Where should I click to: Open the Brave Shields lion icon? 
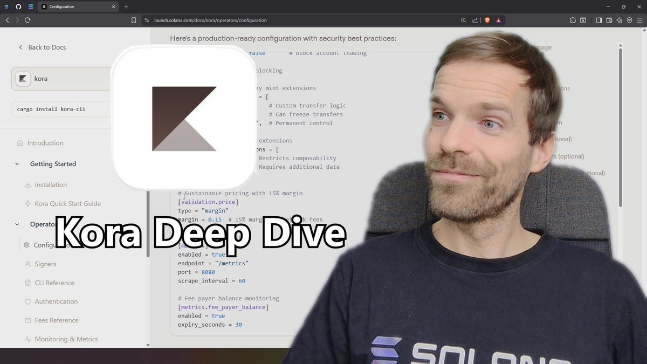click(x=487, y=20)
